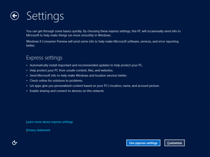210x157 pixels.
Task: Click the back arrow icon
Action: click(15, 16)
